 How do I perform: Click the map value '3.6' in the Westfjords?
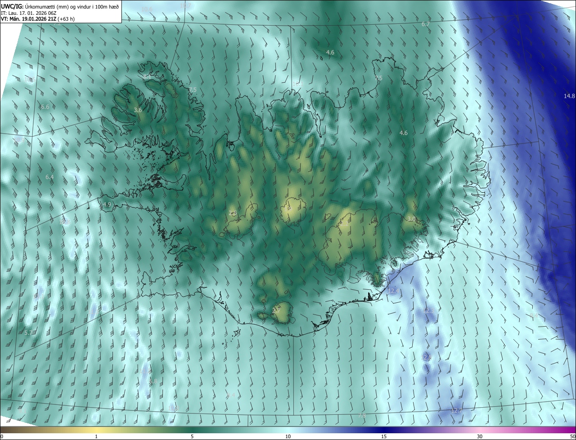pos(138,110)
